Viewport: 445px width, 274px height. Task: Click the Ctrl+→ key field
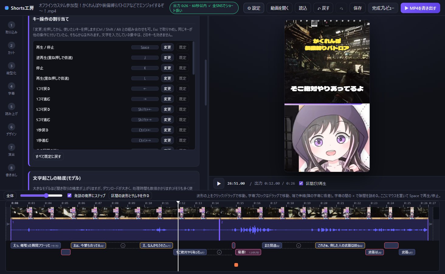[145, 140]
